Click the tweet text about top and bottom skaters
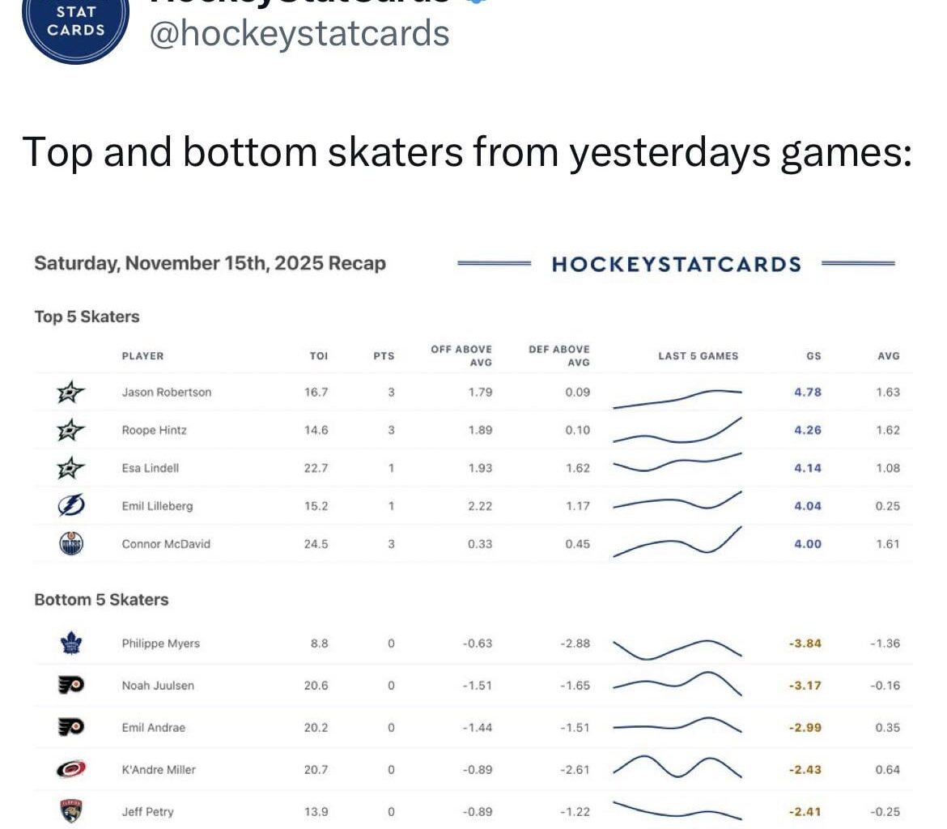 468,151
